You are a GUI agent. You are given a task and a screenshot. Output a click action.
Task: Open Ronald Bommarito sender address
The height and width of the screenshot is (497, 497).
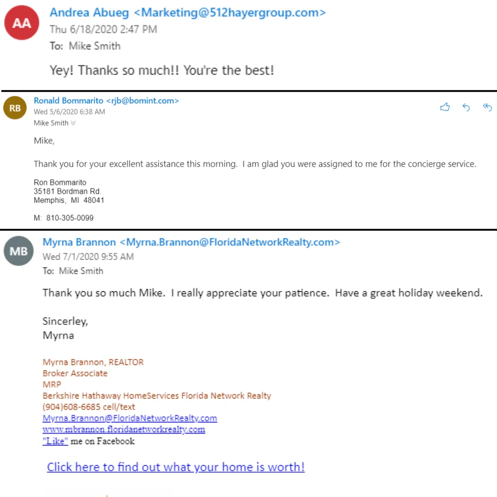coord(106,100)
